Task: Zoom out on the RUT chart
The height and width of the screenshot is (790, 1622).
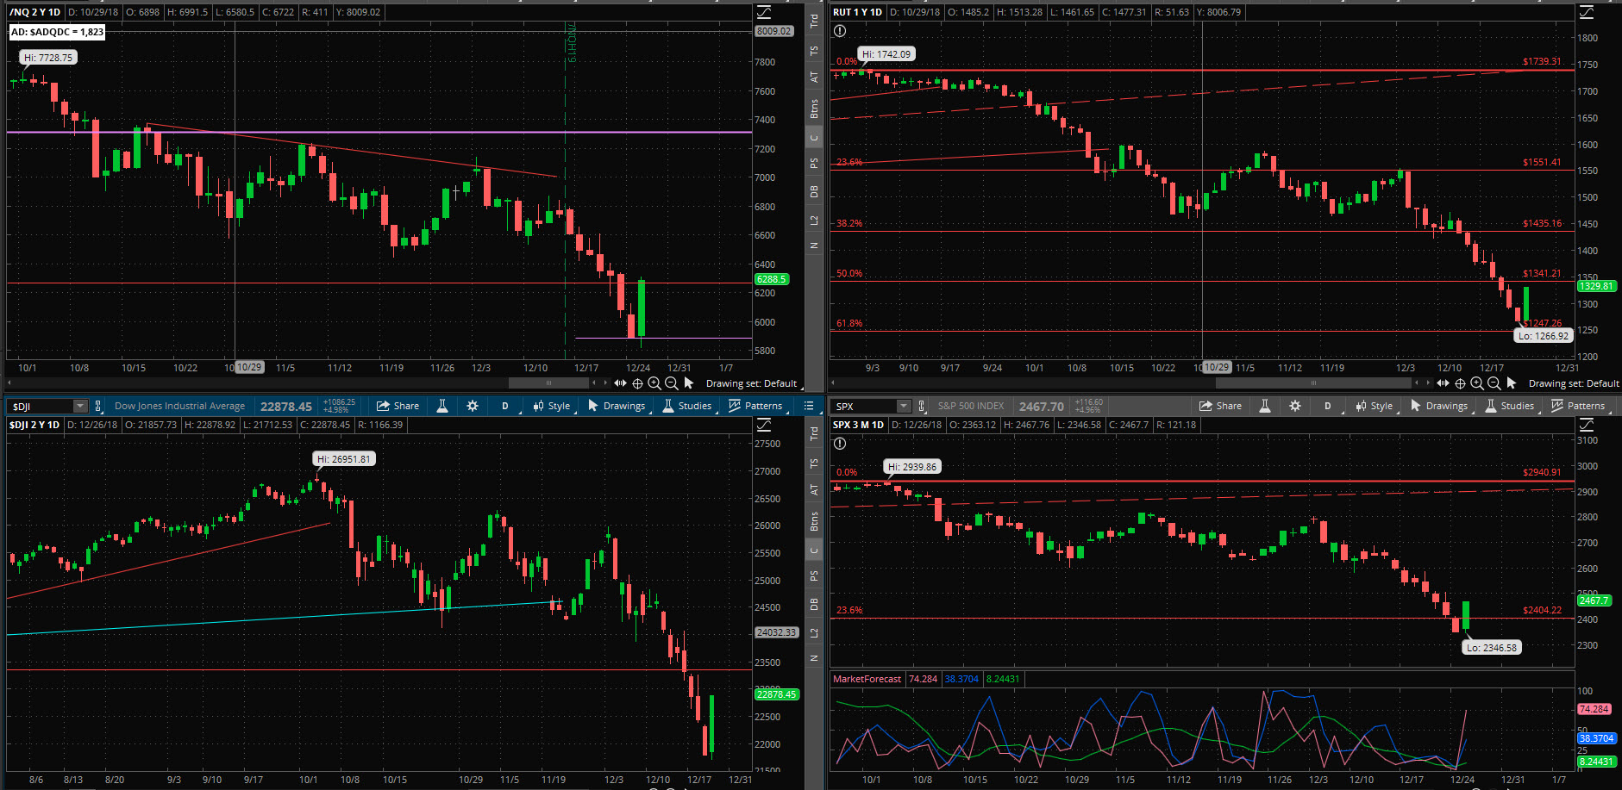Action: 1494,383
